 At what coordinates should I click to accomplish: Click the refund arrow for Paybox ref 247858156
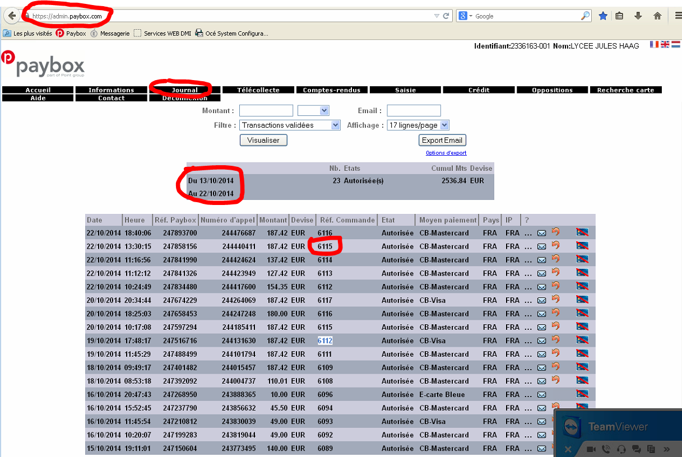555,245
